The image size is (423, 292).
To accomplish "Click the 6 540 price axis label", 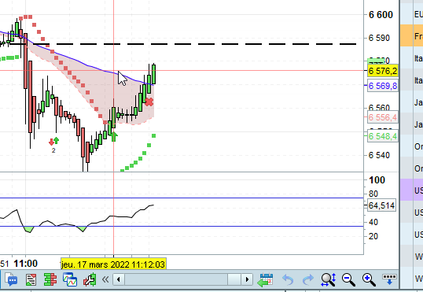I will click(379, 155).
